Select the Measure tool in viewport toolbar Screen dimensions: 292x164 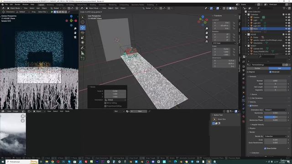coord(83,53)
